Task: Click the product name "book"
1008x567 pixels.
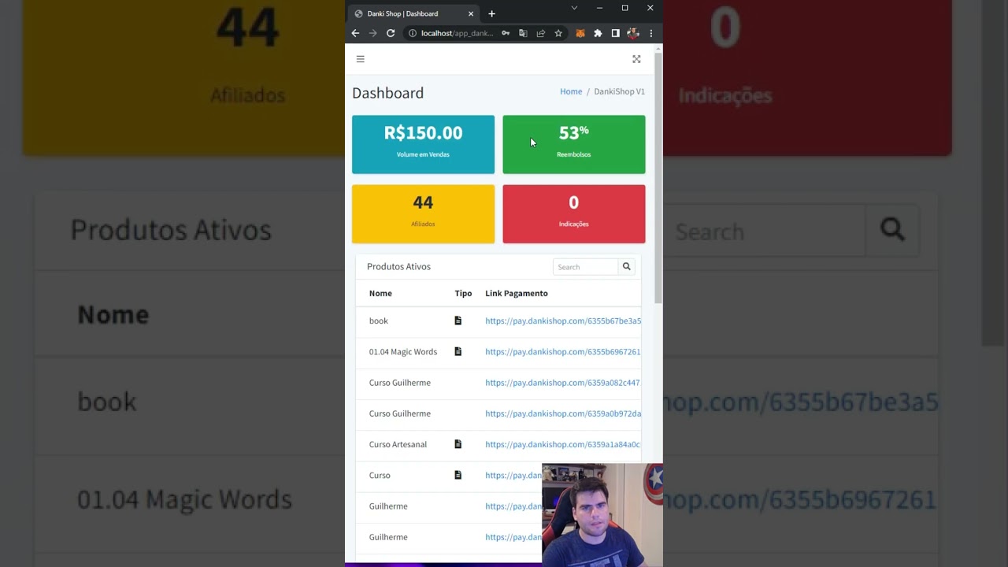Action: (379, 321)
